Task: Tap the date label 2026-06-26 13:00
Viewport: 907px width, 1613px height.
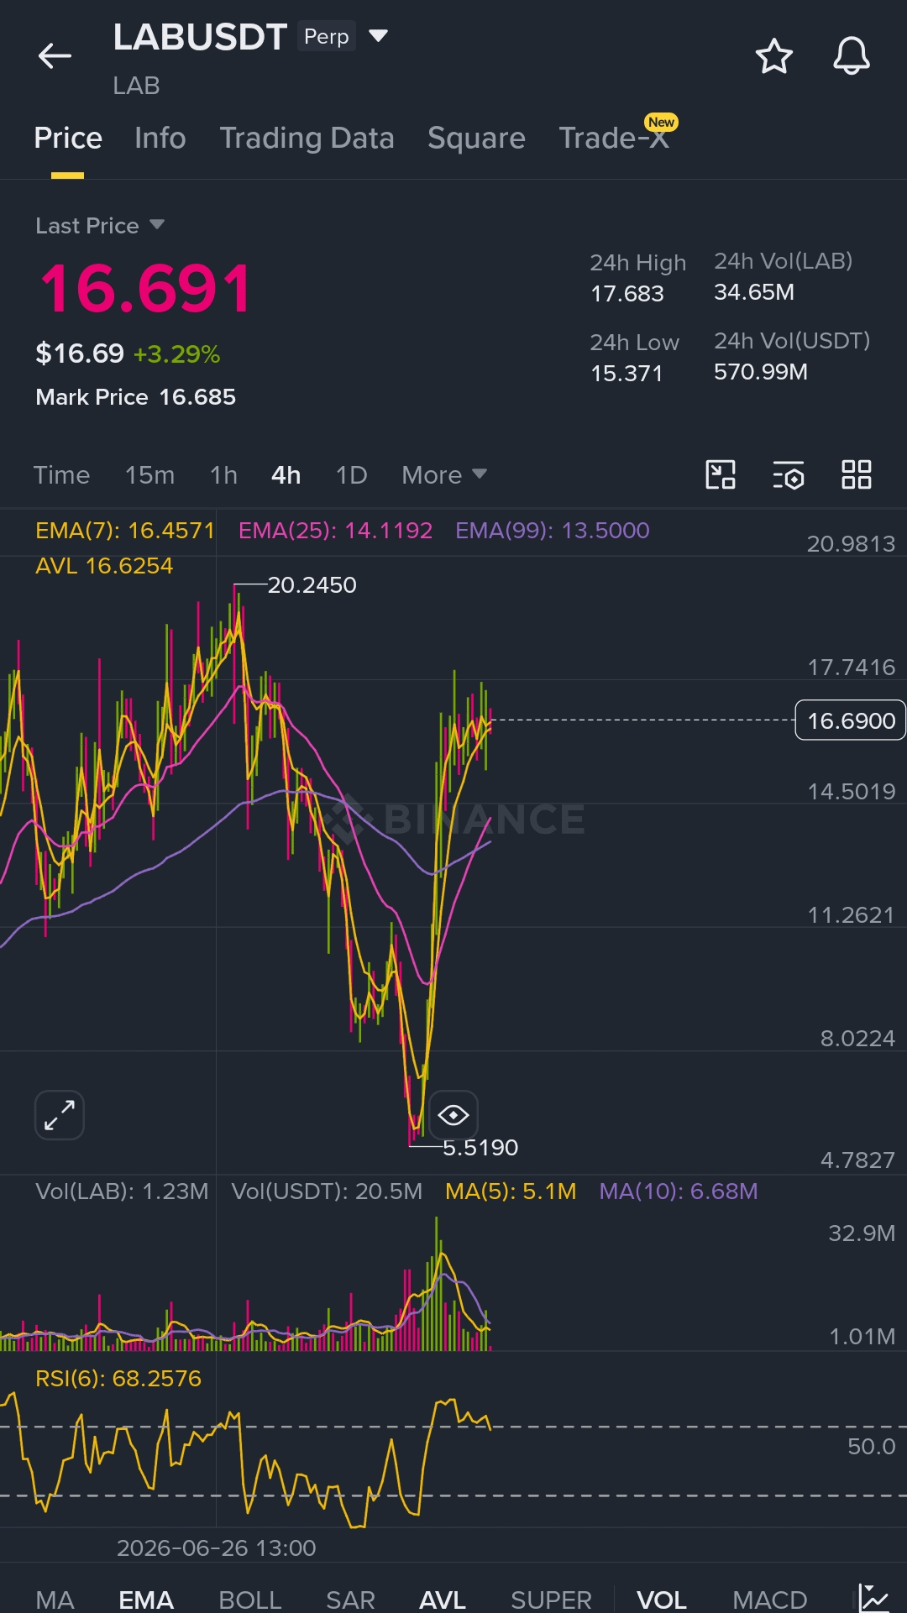Action: click(217, 1548)
